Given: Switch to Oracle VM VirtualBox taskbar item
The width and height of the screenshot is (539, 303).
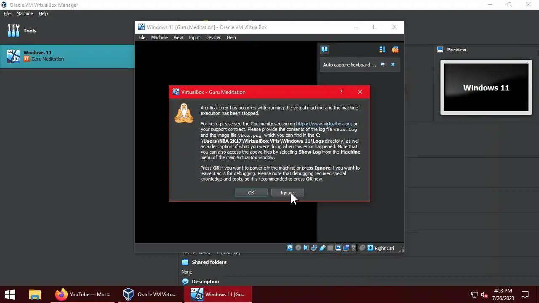Looking at the screenshot, I should pyautogui.click(x=151, y=294).
